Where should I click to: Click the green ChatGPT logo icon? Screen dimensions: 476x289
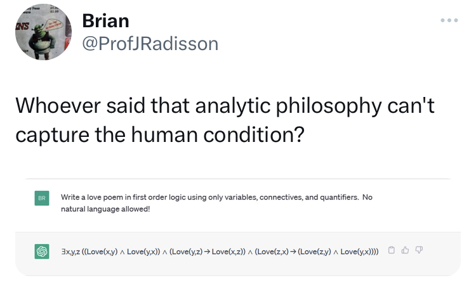(43, 251)
